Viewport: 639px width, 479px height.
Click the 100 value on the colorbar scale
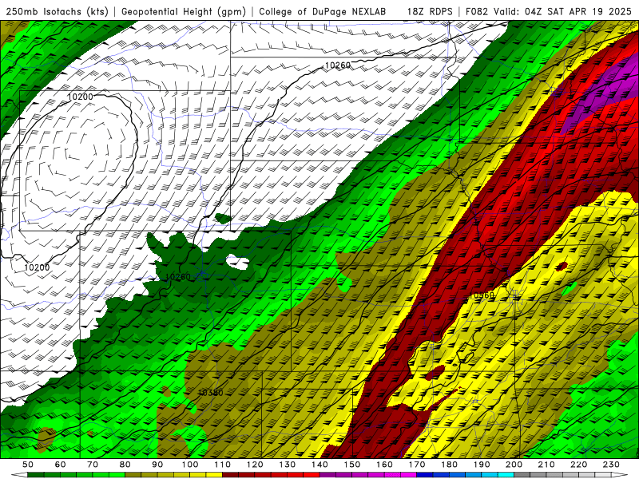[x=190, y=465]
